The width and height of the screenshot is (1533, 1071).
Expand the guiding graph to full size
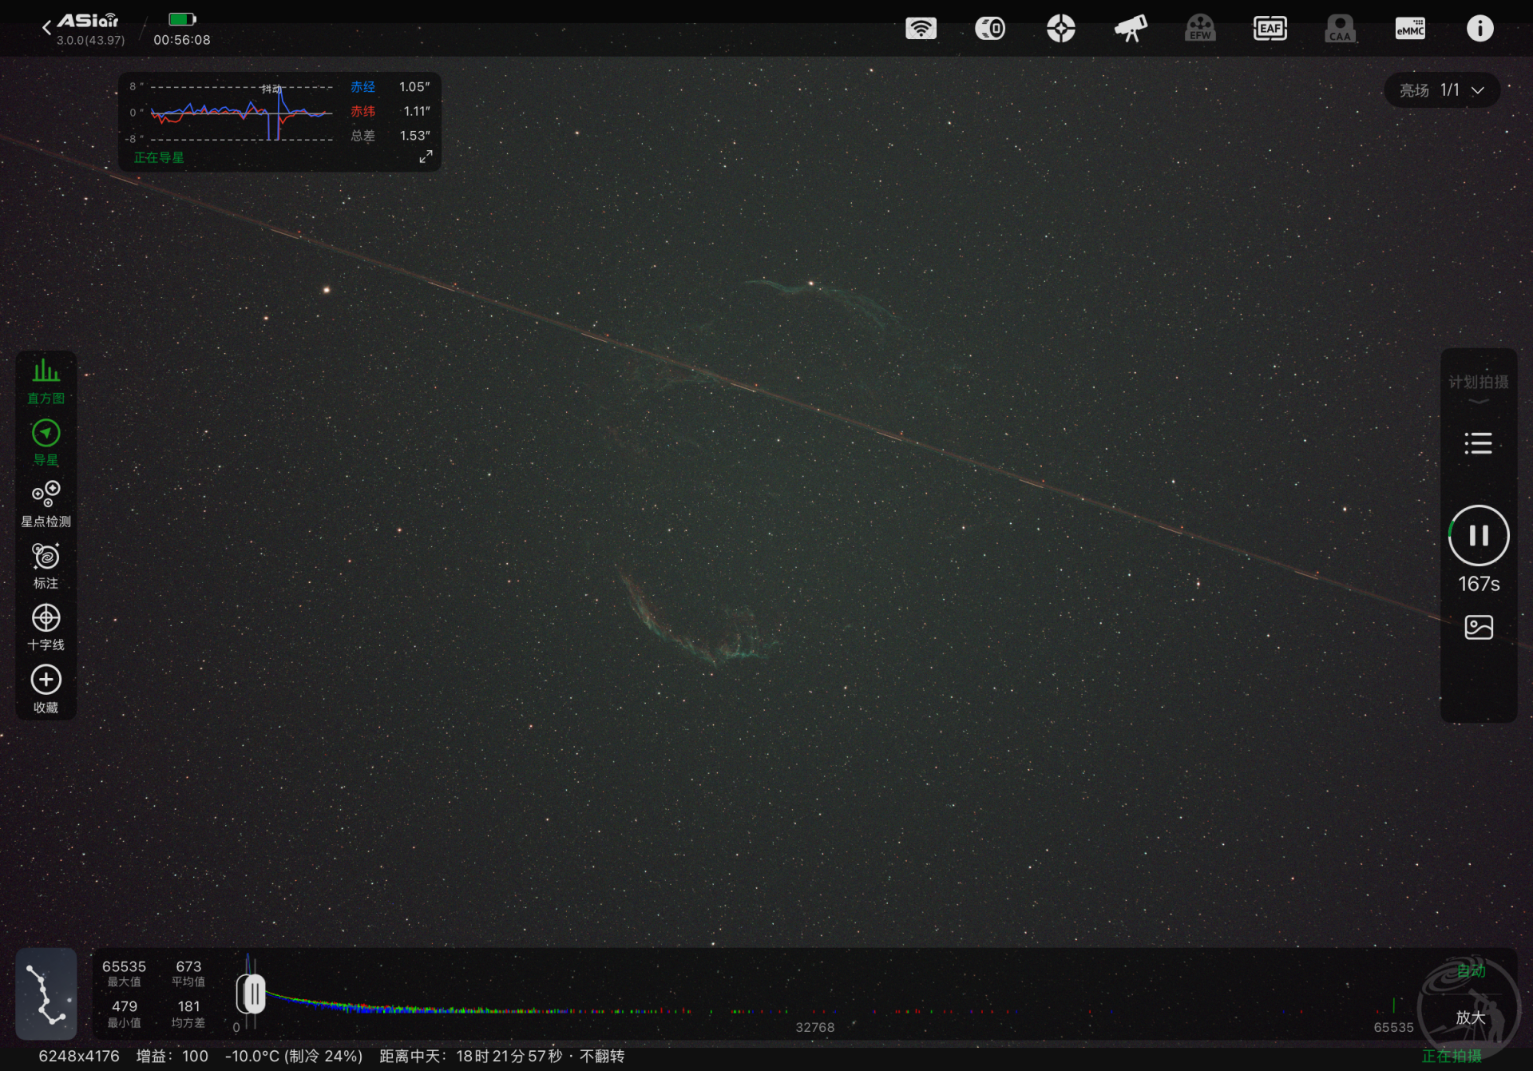click(x=426, y=157)
